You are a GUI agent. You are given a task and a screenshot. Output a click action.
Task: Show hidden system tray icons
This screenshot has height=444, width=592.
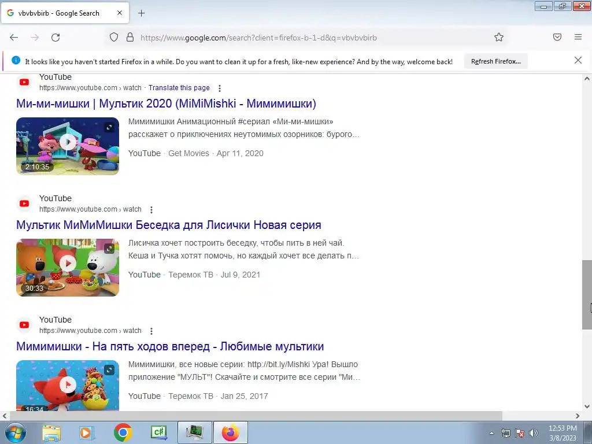click(491, 433)
